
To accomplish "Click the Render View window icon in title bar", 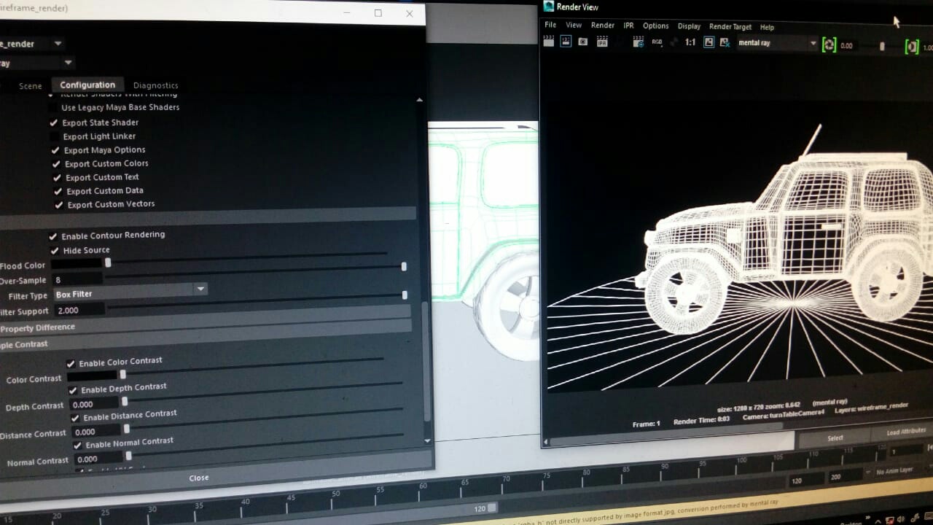I will pos(548,7).
